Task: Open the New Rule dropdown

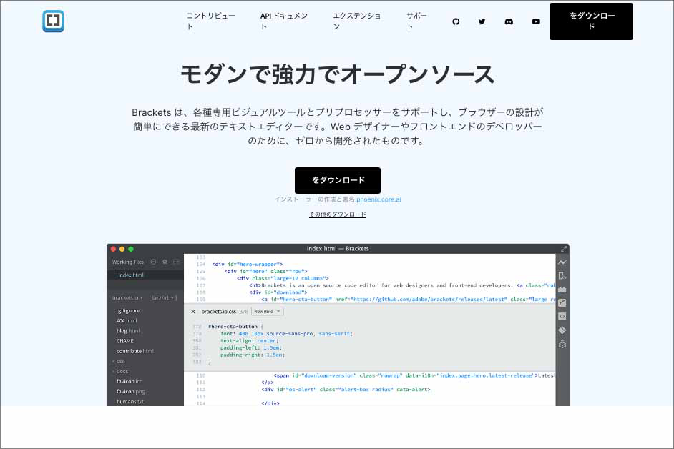Action: 269,312
